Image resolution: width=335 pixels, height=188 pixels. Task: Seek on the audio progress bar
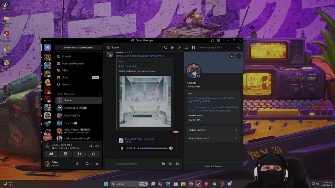pos(154,148)
